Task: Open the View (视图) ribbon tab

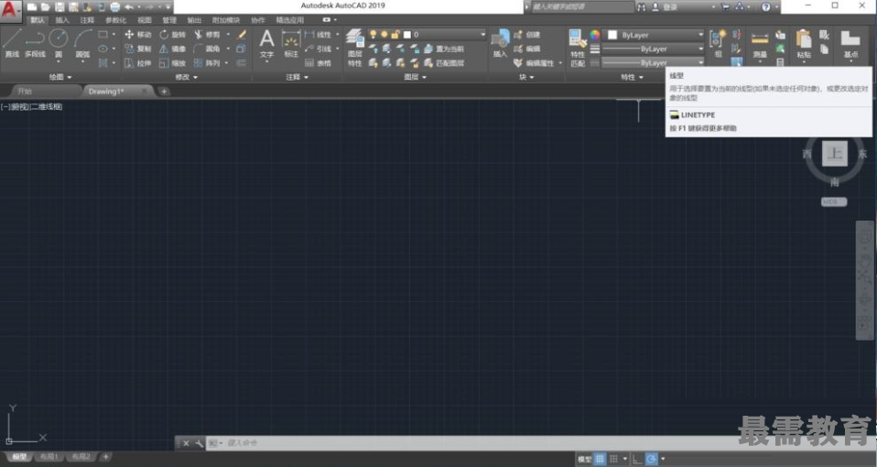Action: click(145, 20)
